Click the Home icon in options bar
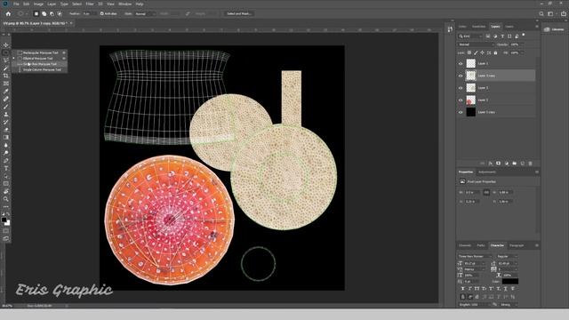 tap(8, 14)
